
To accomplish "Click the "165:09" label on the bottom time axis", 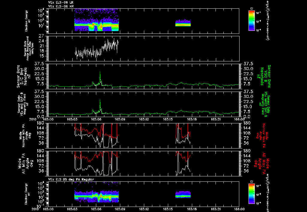I will pos(120,209).
